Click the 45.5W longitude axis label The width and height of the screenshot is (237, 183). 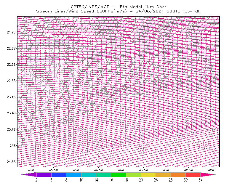(54, 170)
